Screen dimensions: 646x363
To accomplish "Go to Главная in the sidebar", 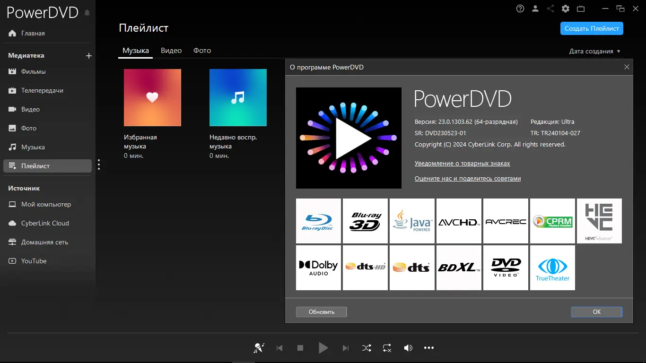I will tap(47, 34).
